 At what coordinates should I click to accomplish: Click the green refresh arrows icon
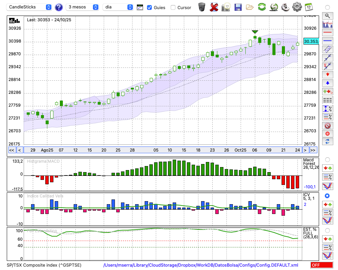click(262, 7)
